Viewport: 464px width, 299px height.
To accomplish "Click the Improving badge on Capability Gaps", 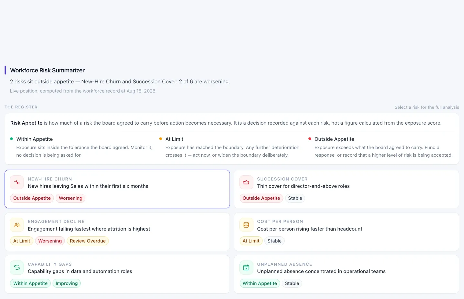I will click(67, 283).
